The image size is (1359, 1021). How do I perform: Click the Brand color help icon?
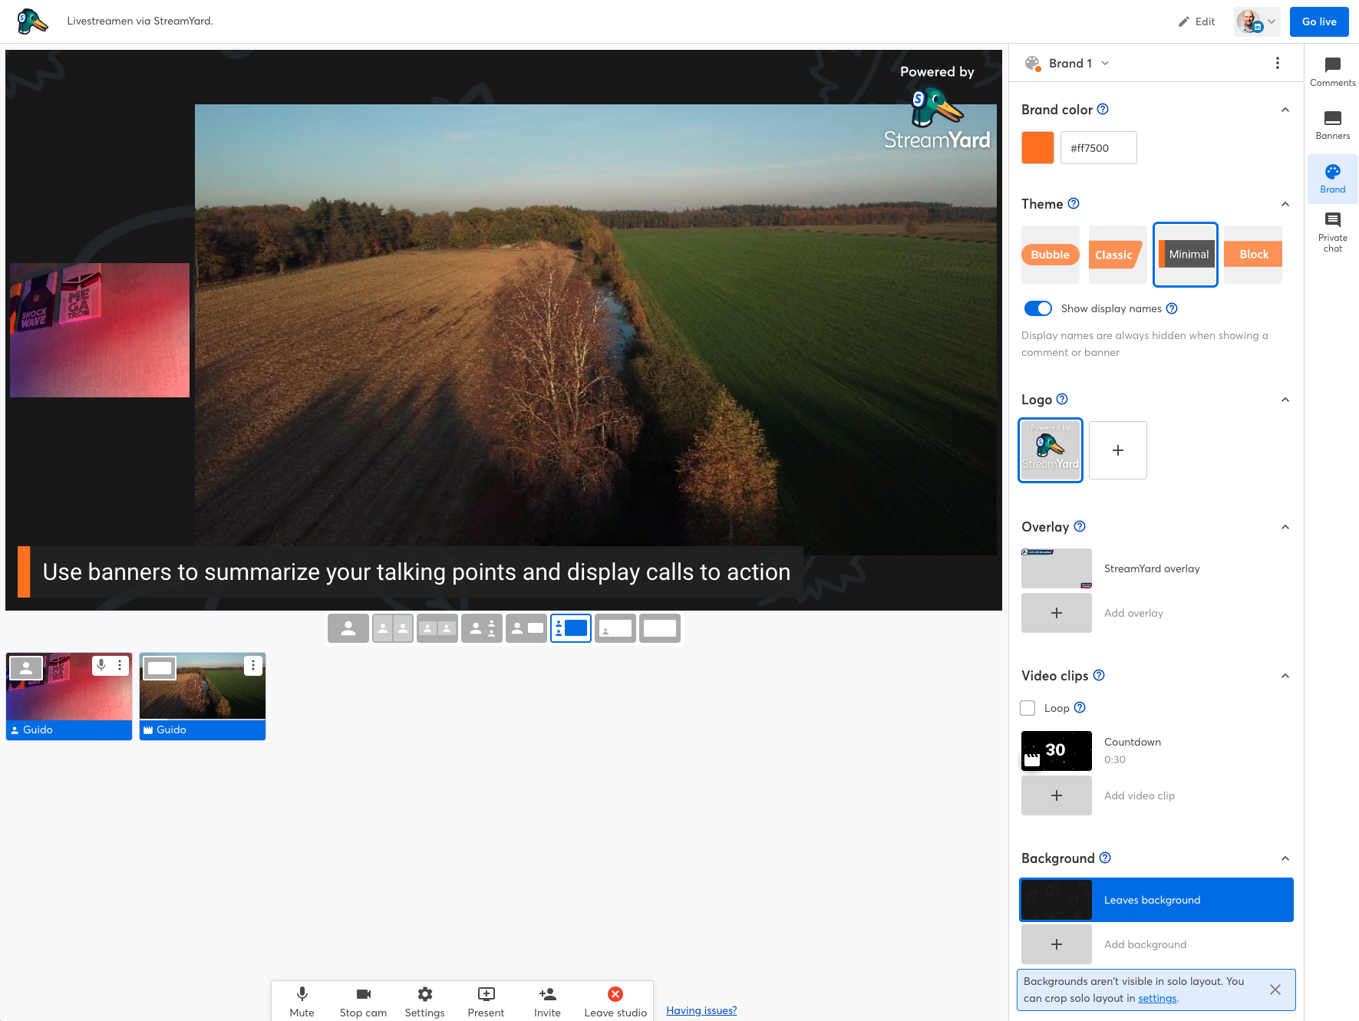pyautogui.click(x=1103, y=109)
